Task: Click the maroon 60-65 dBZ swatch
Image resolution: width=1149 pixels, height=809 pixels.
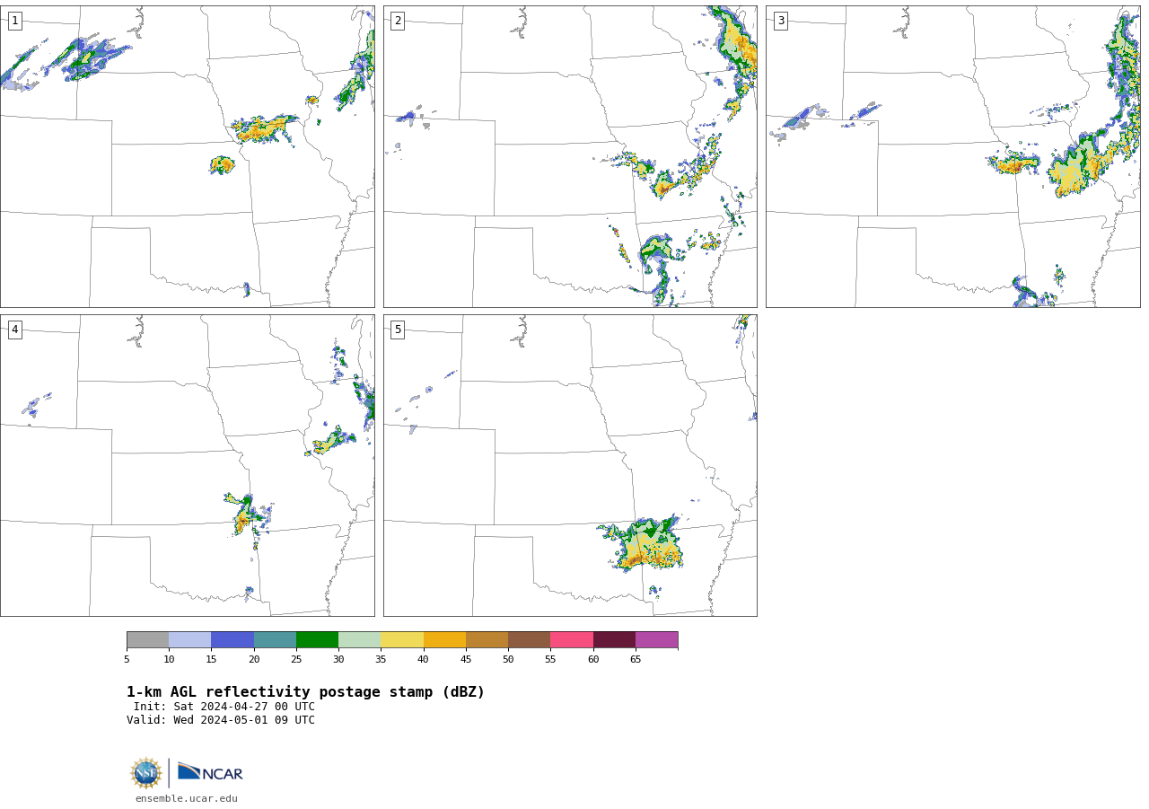Action: 614,640
